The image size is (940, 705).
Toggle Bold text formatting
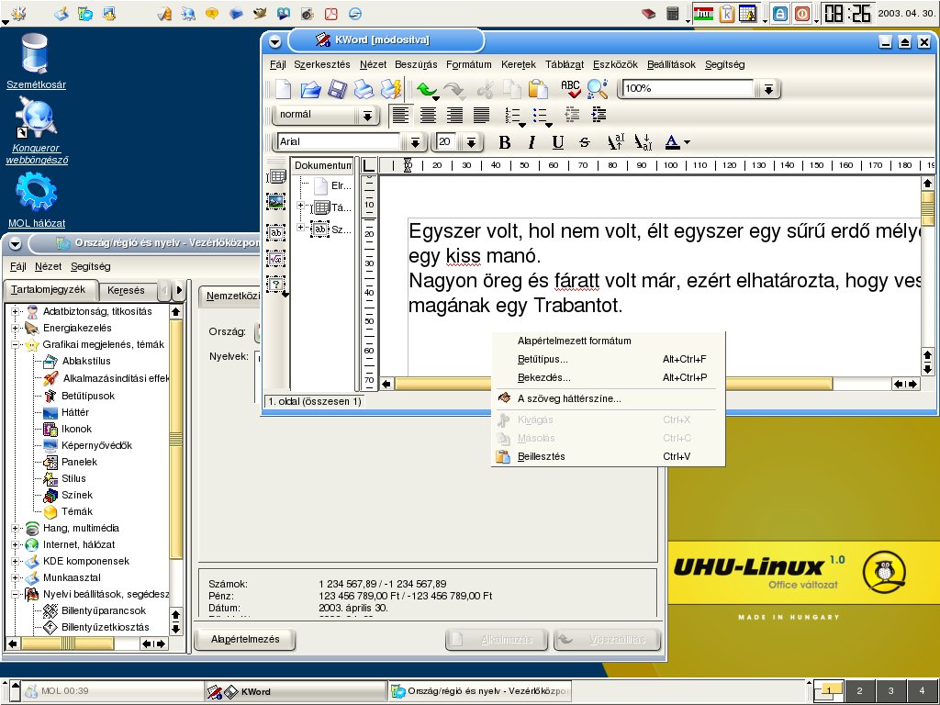(x=504, y=142)
